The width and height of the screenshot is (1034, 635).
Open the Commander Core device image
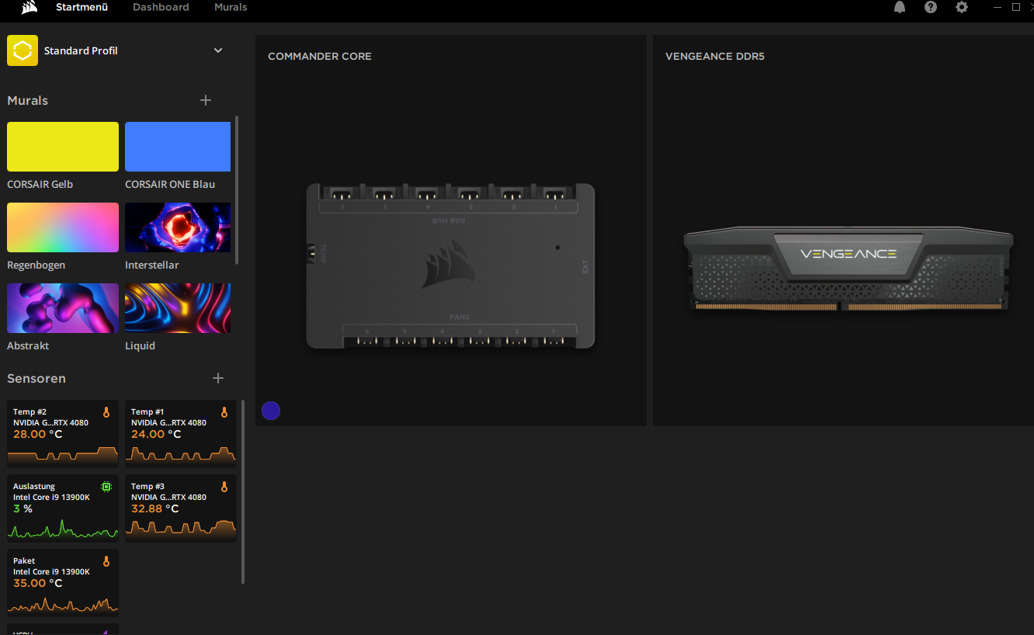click(x=450, y=265)
